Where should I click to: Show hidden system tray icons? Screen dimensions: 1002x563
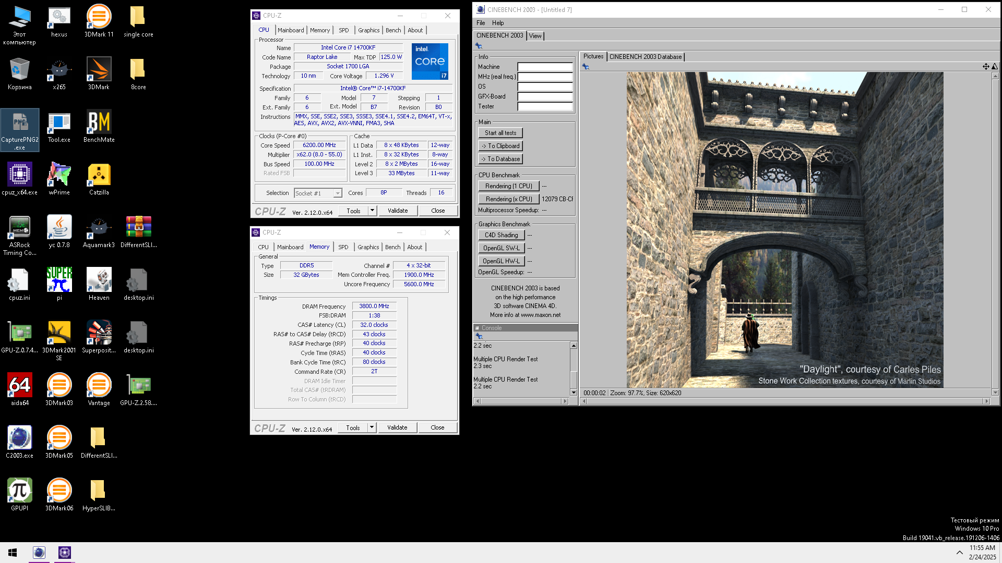959,553
